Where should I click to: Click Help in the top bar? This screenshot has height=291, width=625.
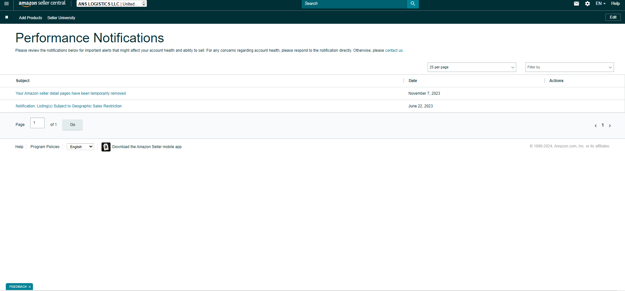[x=615, y=4]
